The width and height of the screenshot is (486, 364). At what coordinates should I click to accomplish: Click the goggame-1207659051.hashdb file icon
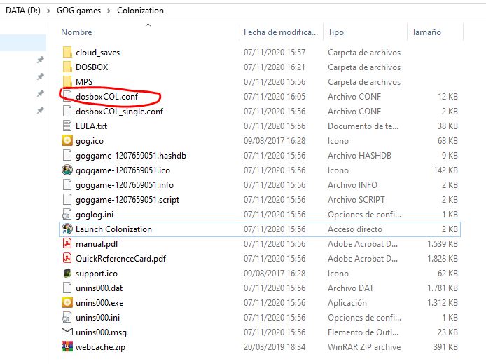[67, 156]
